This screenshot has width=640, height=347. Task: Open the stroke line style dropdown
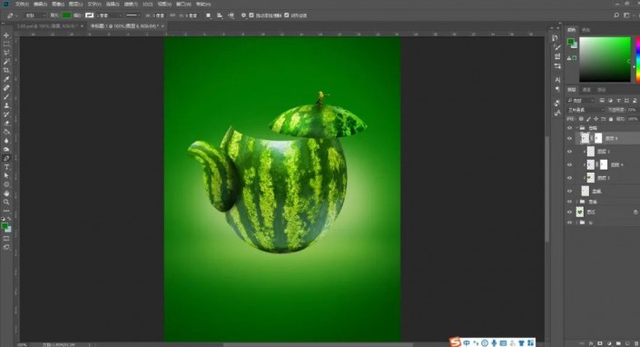(x=133, y=15)
